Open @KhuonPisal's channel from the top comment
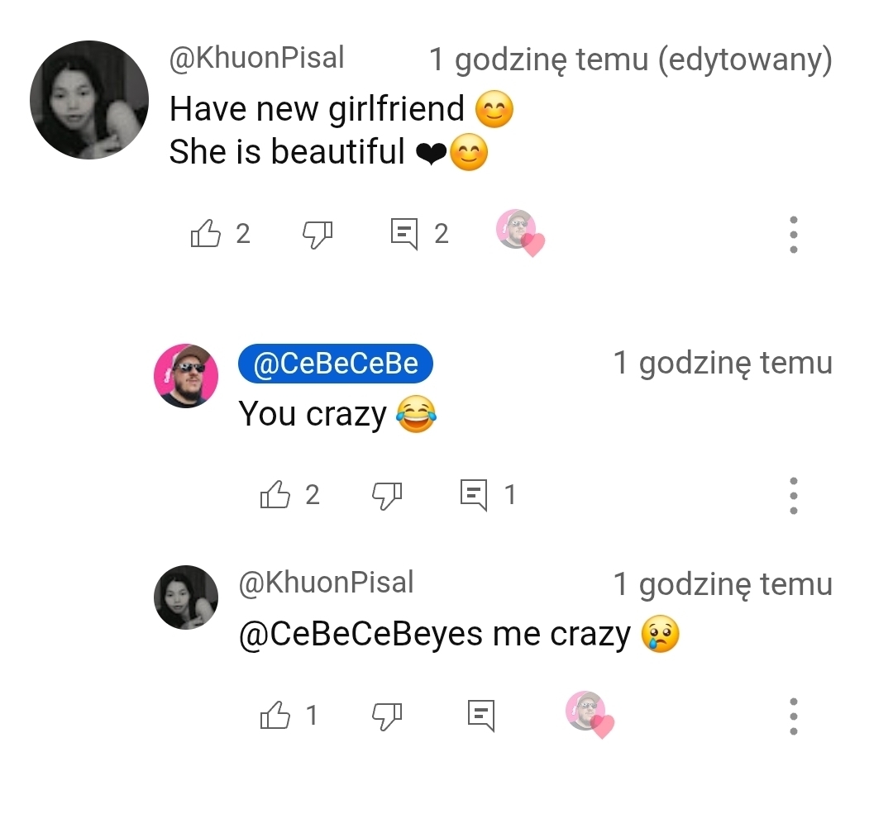Screen dimensions: 893x814 [256, 59]
